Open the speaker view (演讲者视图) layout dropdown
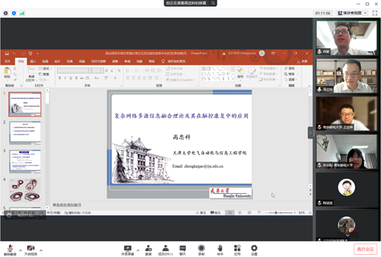Viewport: 381px width, 257px height. [x=352, y=13]
